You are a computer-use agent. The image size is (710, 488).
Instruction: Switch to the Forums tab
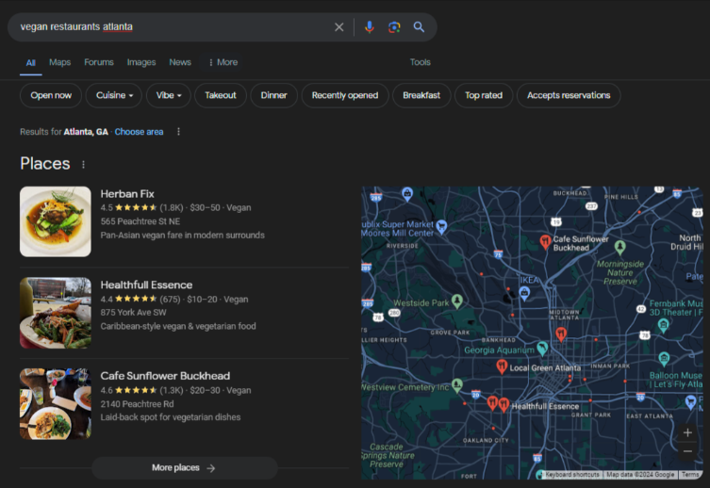point(99,62)
